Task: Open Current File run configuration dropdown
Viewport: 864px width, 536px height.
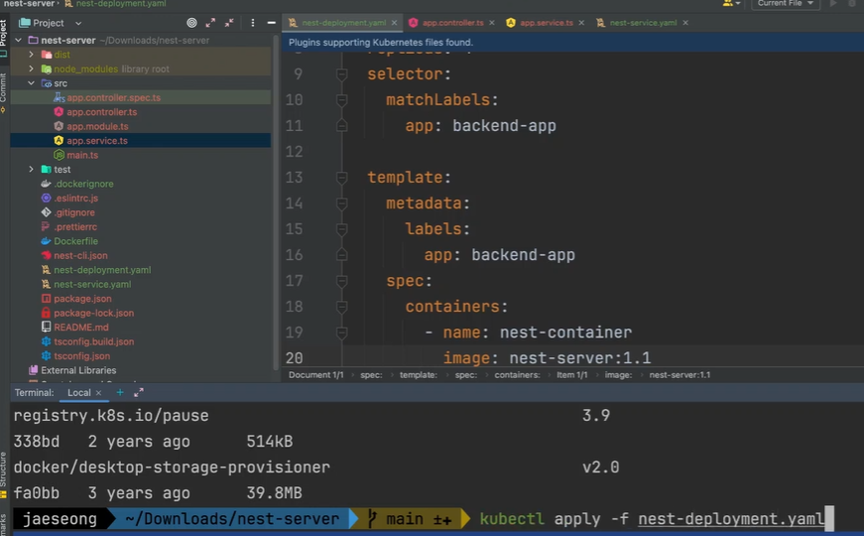Action: click(x=786, y=3)
